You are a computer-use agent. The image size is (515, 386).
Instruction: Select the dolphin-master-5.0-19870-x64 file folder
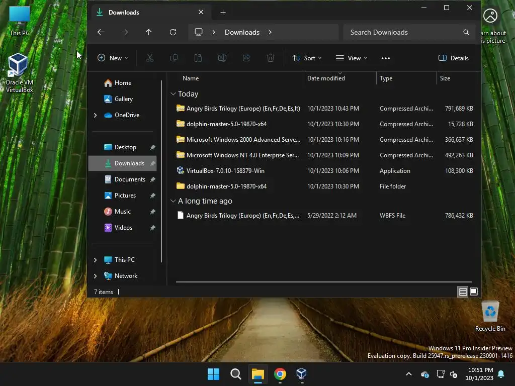tap(325, 186)
